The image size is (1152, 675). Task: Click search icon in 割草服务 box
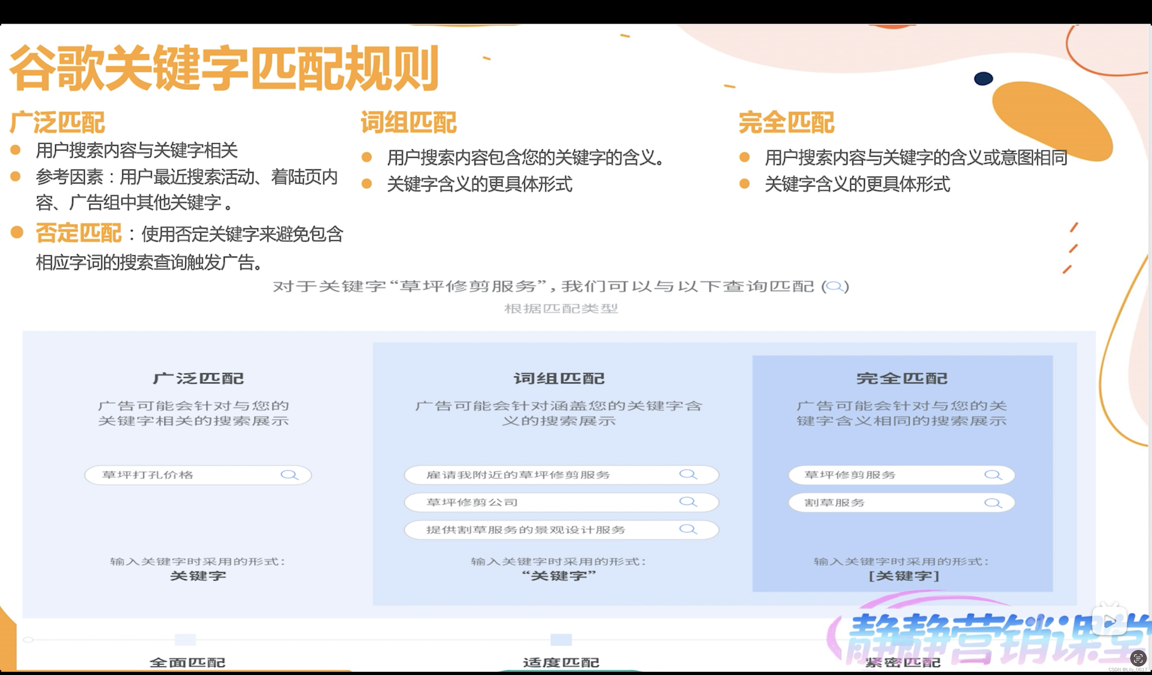(993, 503)
